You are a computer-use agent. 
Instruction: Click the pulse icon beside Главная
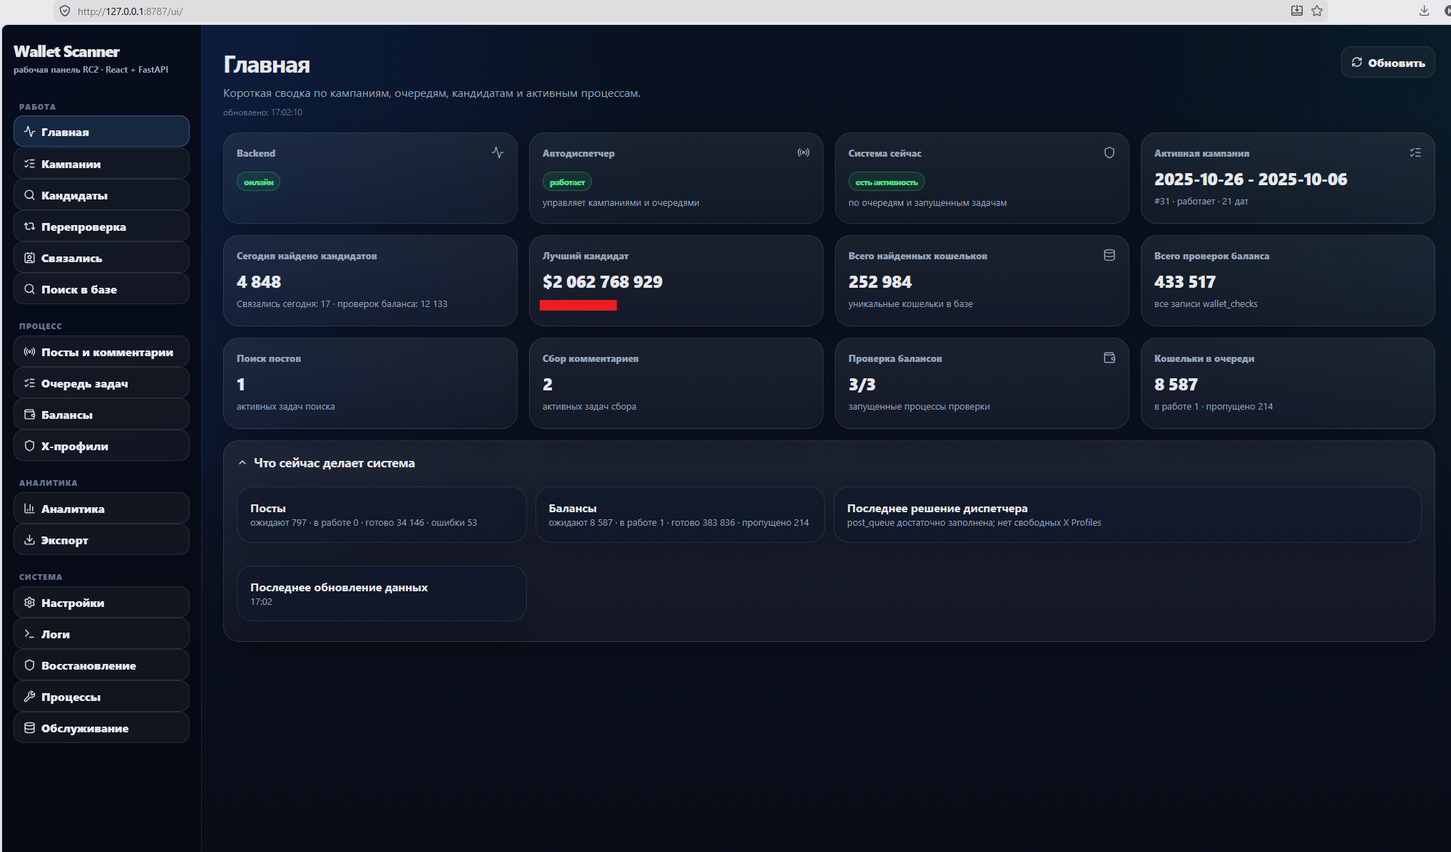(29, 132)
